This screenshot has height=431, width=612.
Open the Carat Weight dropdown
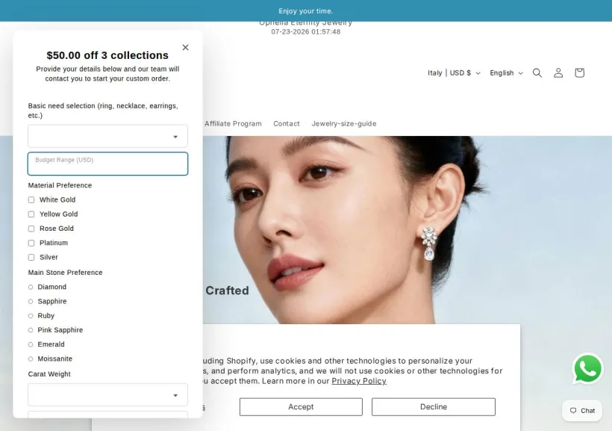(x=107, y=394)
